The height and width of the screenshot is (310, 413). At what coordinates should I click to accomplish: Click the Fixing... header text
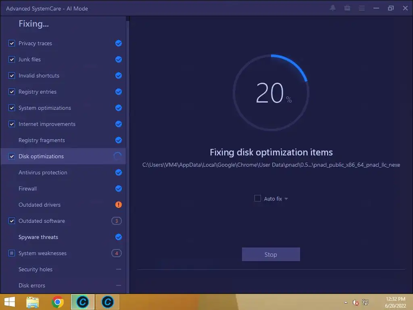point(33,24)
